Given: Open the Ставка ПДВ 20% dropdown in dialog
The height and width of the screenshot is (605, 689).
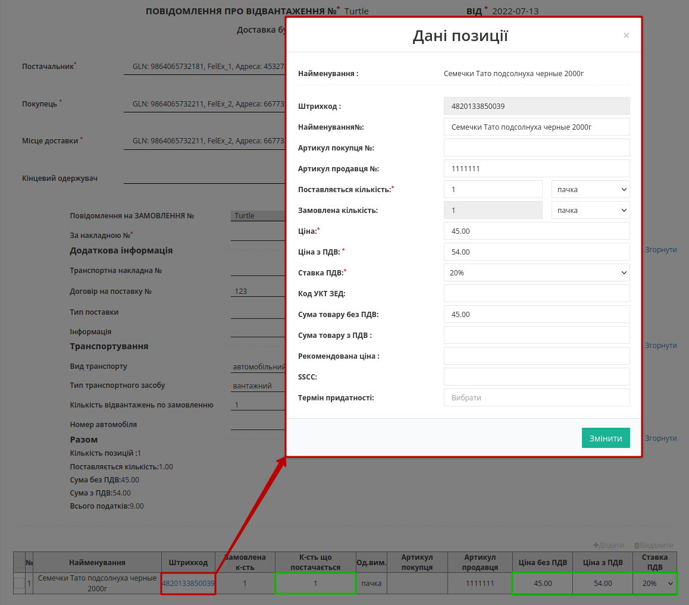Looking at the screenshot, I should tap(537, 273).
